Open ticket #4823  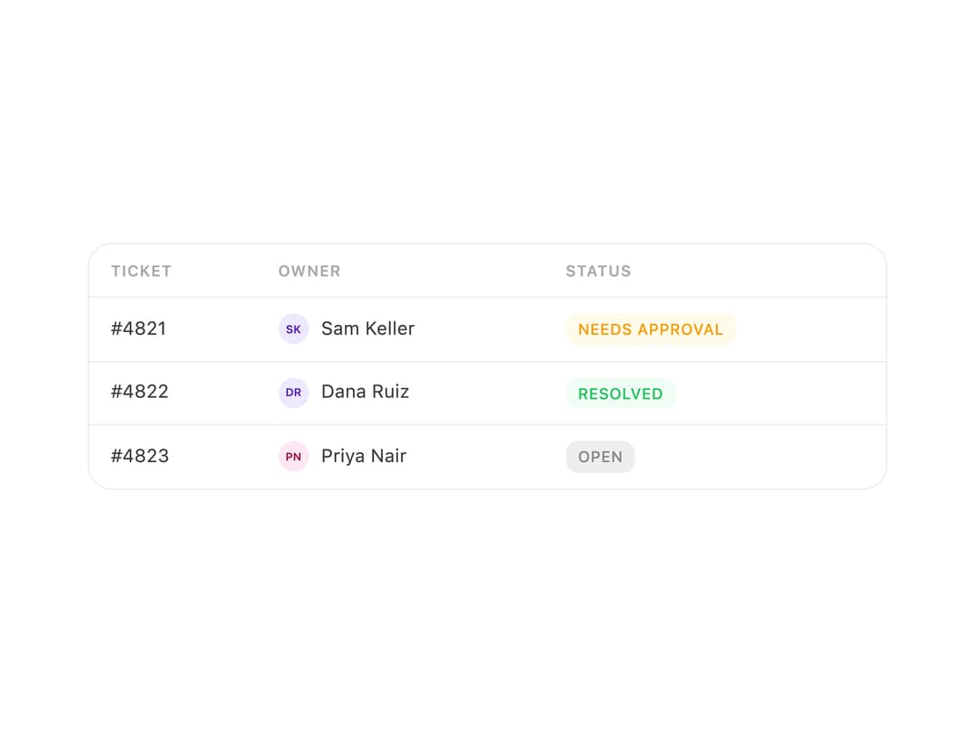click(139, 457)
